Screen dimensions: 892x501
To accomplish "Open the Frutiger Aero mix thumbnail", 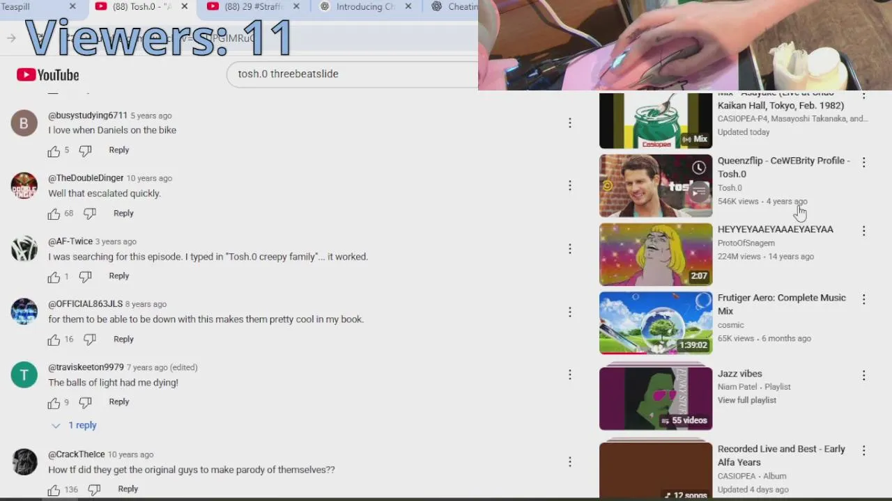I will pyautogui.click(x=656, y=323).
